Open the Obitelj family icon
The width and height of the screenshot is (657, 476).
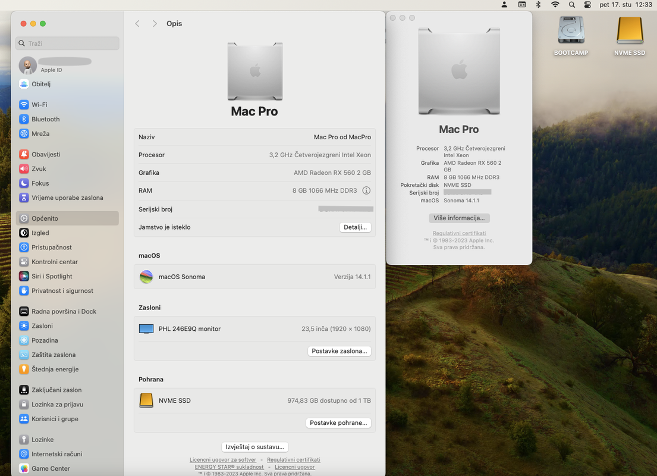[x=24, y=84]
